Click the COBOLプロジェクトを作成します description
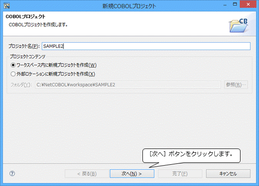 pos(38,25)
